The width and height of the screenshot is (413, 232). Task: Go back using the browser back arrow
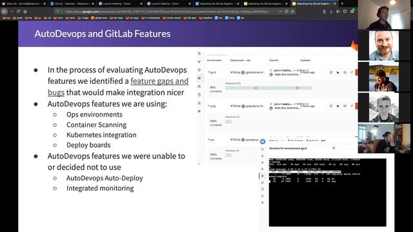pyautogui.click(x=5, y=12)
